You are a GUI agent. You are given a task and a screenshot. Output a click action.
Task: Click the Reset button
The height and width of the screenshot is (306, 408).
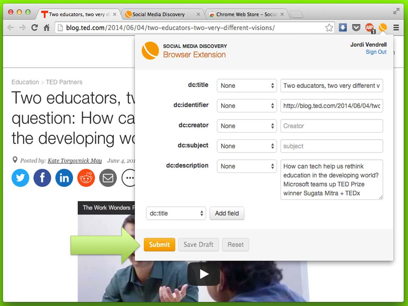point(235,245)
